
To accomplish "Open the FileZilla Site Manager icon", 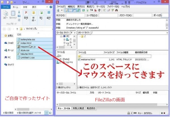I will 58,10.
